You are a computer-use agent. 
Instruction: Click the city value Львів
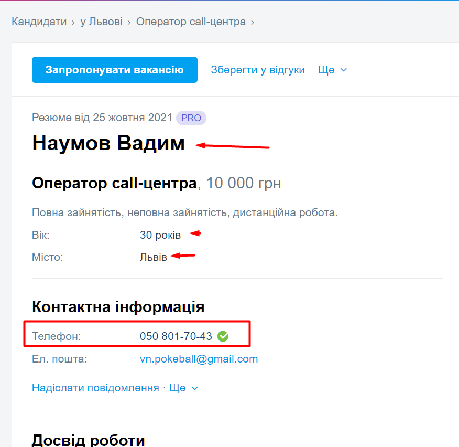click(x=154, y=257)
